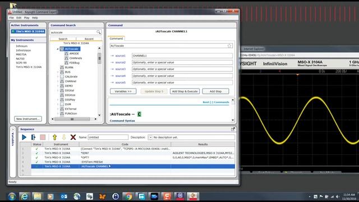Expand the DISPlay tree node
Image resolution: width=359 pixels, height=202 pixels.
[x=57, y=100]
